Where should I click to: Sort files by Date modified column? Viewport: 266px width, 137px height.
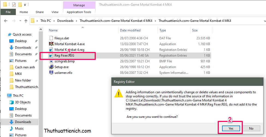tap(130, 30)
